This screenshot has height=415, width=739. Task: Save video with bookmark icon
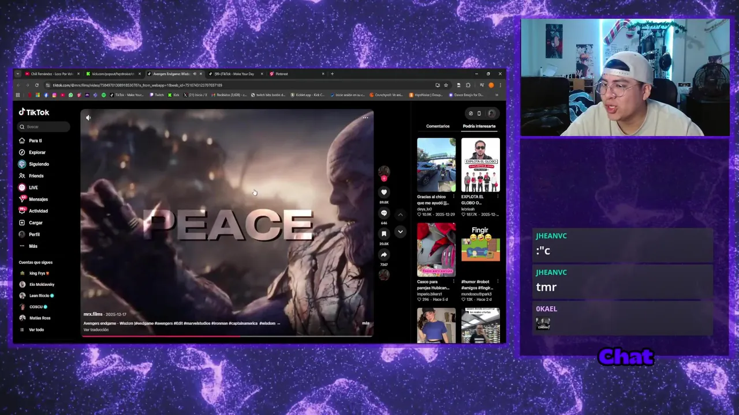384,234
